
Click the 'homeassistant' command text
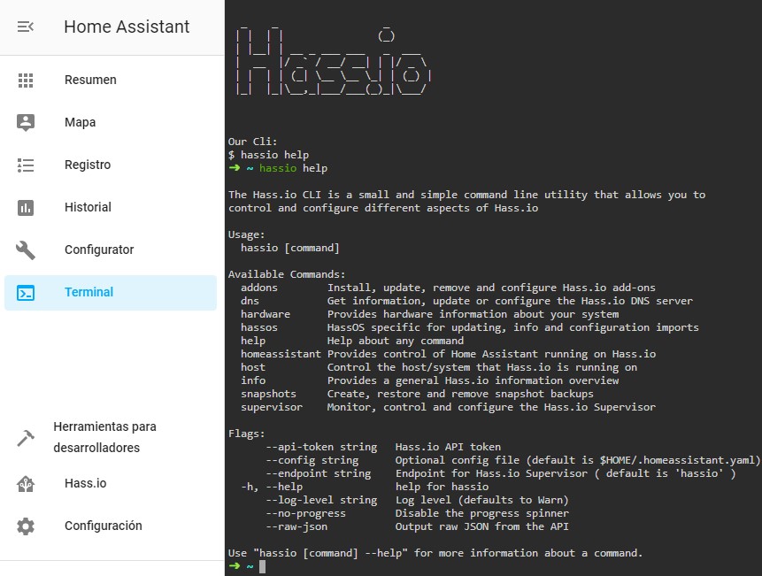coord(281,354)
